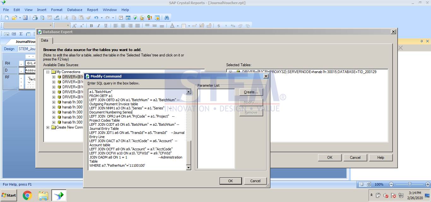Click the Underline formatting icon
Screen dimensions: 431x202
point(106,26)
